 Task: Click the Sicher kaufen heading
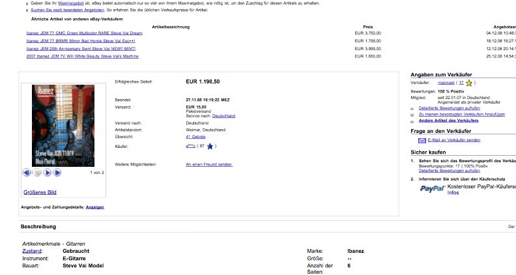(x=428, y=152)
